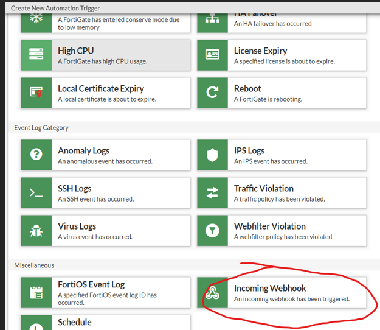The width and height of the screenshot is (380, 330).
Task: Select the Traffic Violation title
Action: (x=264, y=188)
